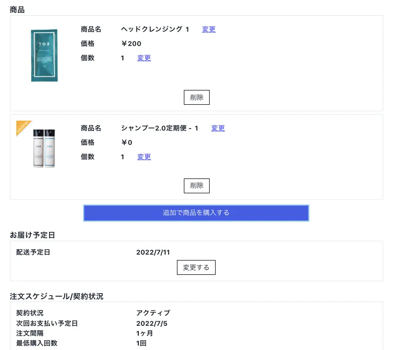The image size is (393, 350).
Task: Click the 1ヶ月 order interval value
Action: (x=145, y=333)
